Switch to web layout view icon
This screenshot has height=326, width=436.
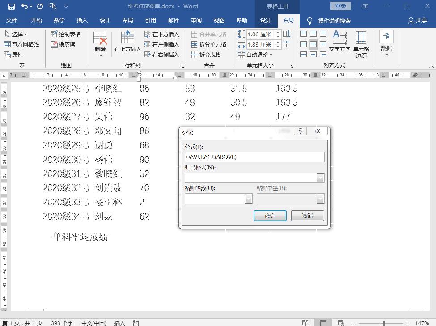[x=341, y=323]
